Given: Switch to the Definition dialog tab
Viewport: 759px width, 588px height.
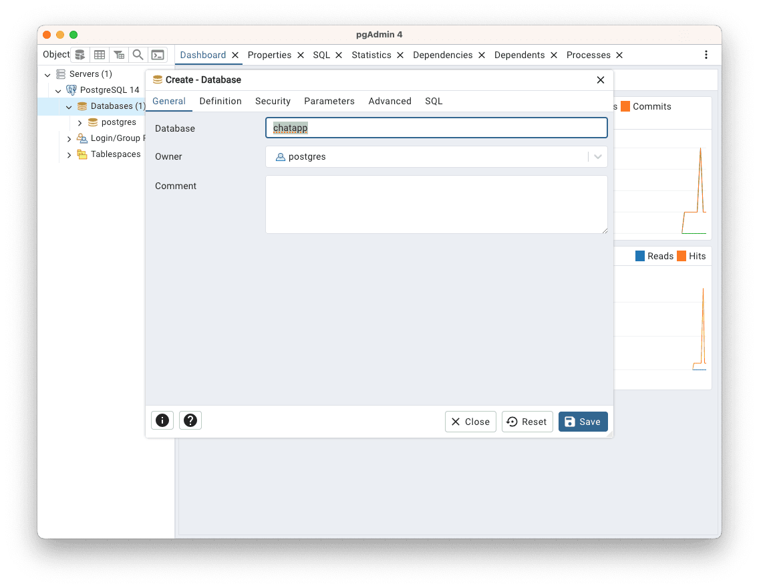Looking at the screenshot, I should (220, 101).
